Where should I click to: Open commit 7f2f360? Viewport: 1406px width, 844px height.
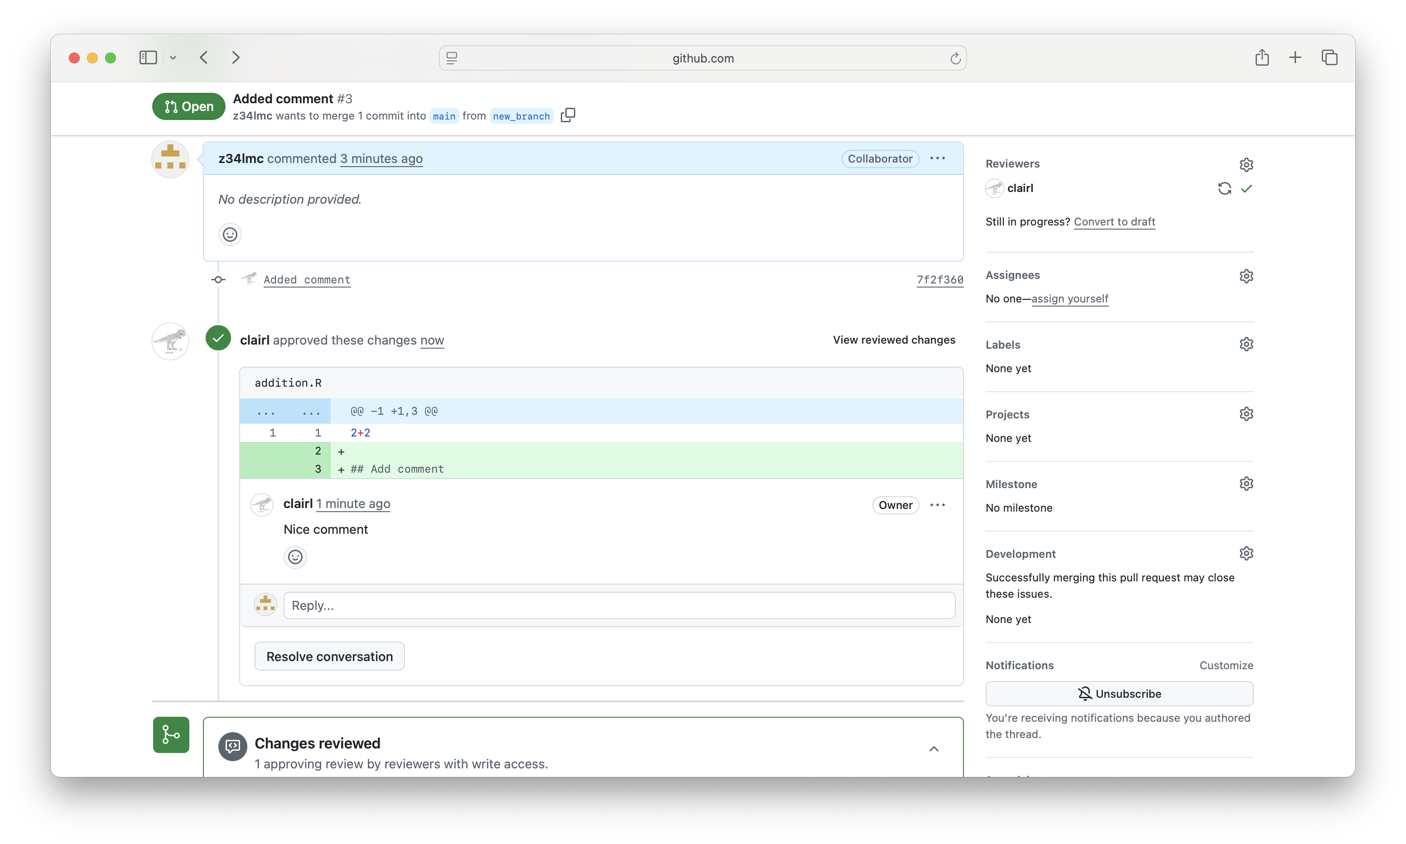tap(939, 280)
